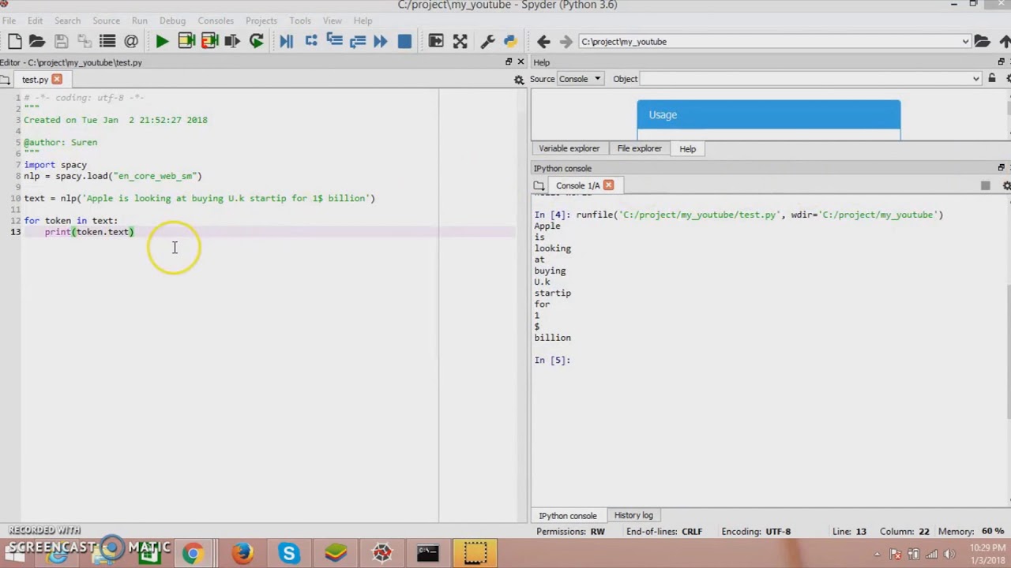Stop the current command in IPython console
Screen dimensions: 1011x568
pyautogui.click(x=985, y=185)
